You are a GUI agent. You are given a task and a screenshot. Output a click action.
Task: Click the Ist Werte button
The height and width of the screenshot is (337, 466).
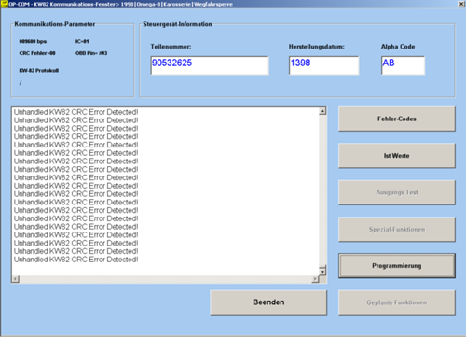[397, 156]
